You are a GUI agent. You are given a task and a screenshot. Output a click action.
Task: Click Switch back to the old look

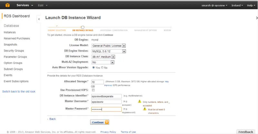19,91
